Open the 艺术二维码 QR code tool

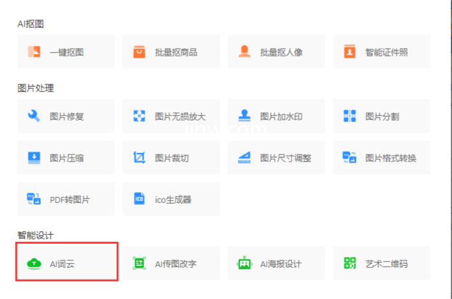pos(381,263)
